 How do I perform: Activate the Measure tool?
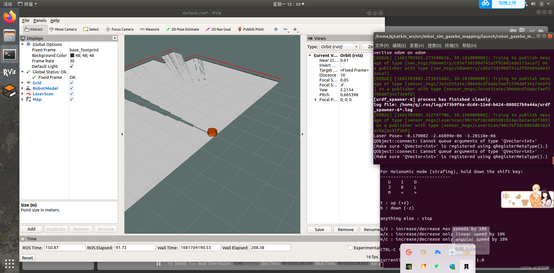pyautogui.click(x=149, y=29)
